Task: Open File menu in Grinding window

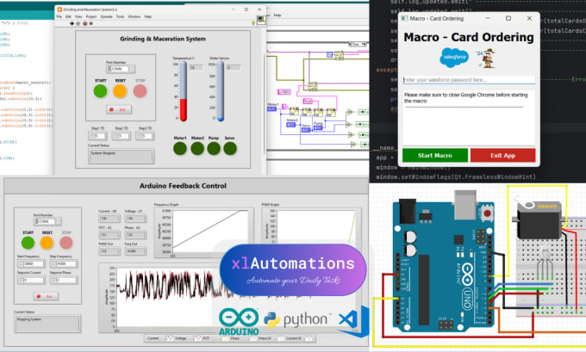Action: tap(59, 17)
